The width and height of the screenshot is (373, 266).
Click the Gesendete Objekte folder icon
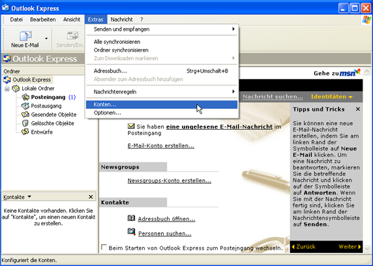25,115
